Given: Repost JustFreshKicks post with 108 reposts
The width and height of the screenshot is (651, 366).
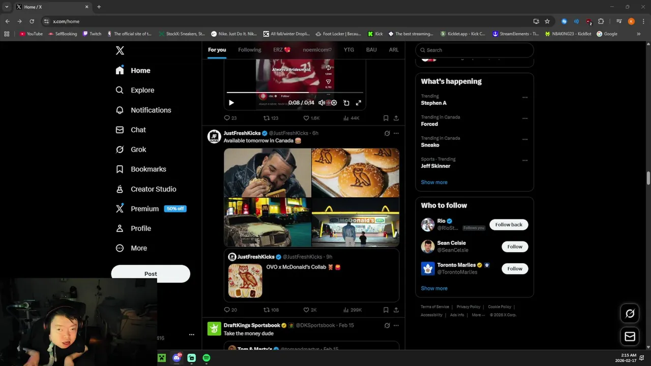Looking at the screenshot, I should 271,310.
